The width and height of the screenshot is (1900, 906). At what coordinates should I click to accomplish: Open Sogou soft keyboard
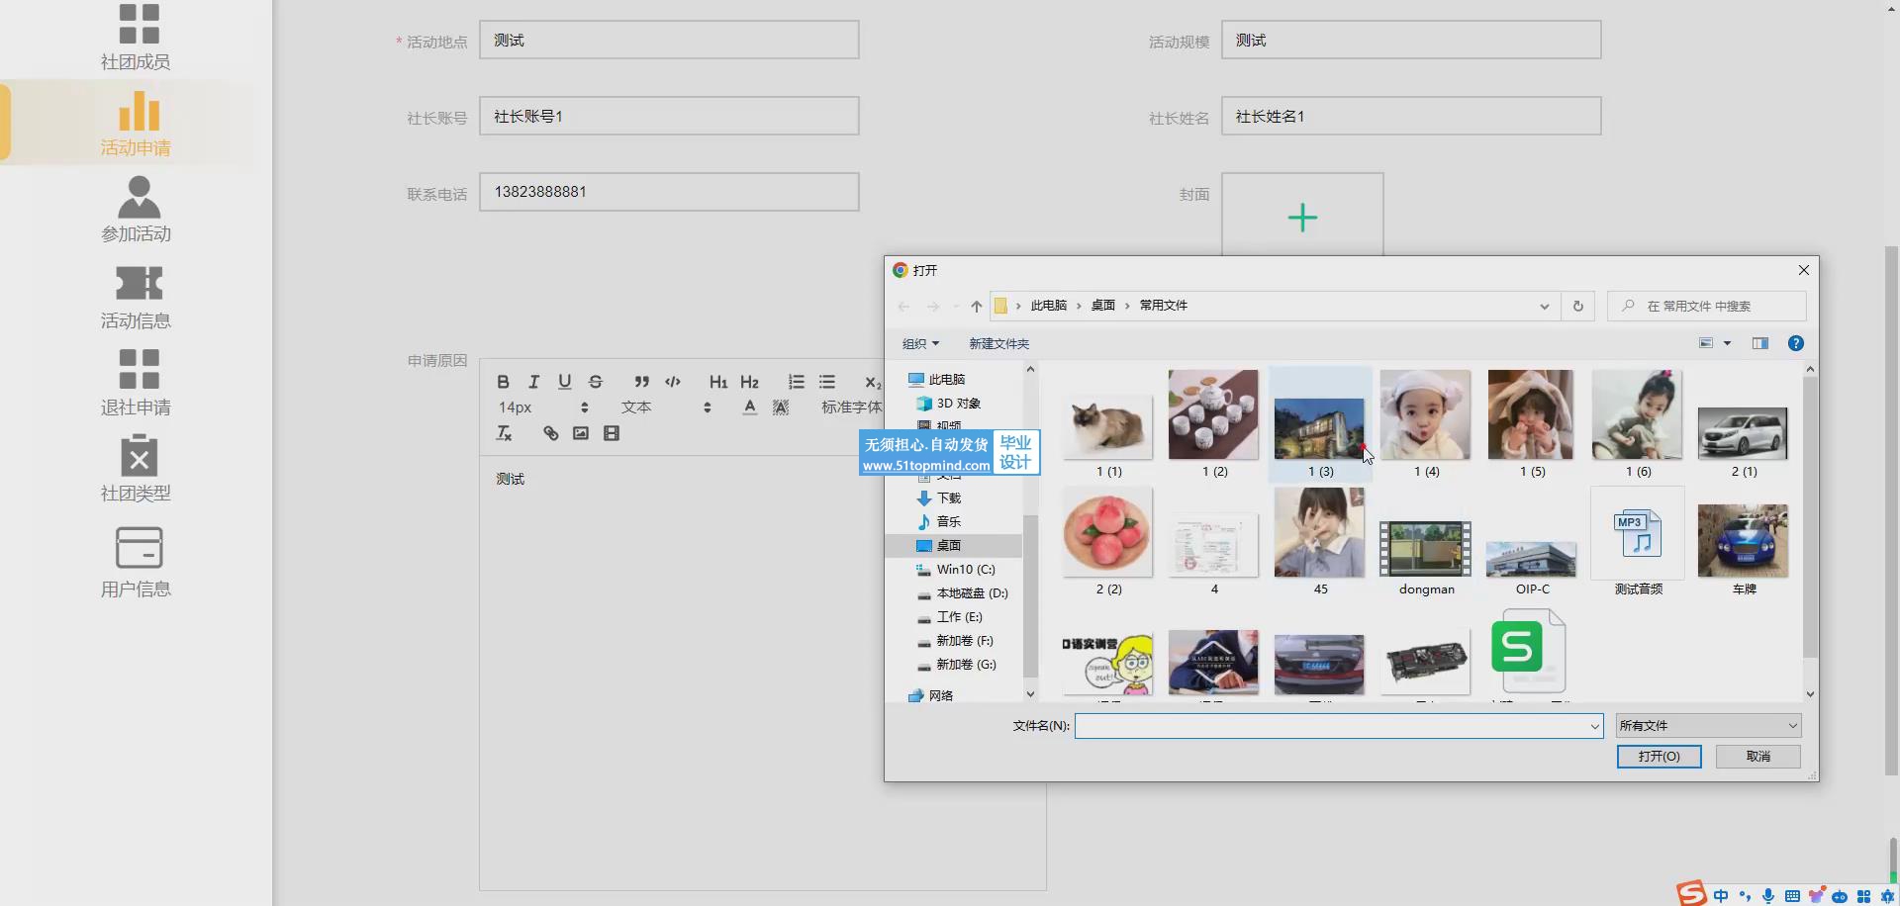click(x=1792, y=895)
